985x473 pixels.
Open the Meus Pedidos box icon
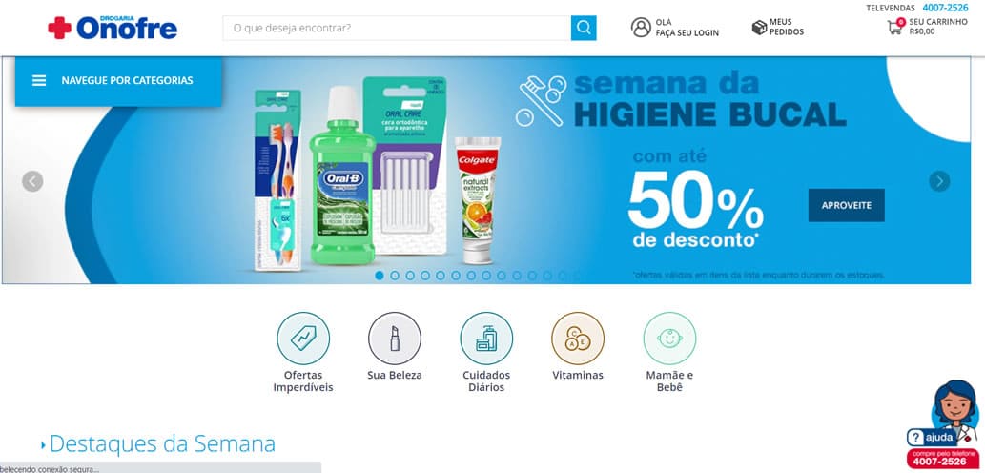759,27
